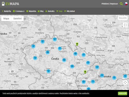This screenshot has height=97, width=129.
Task: Open the Blog menu item
Action: (41, 11)
